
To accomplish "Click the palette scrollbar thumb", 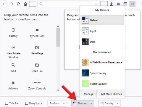I will (x=58, y=37).
